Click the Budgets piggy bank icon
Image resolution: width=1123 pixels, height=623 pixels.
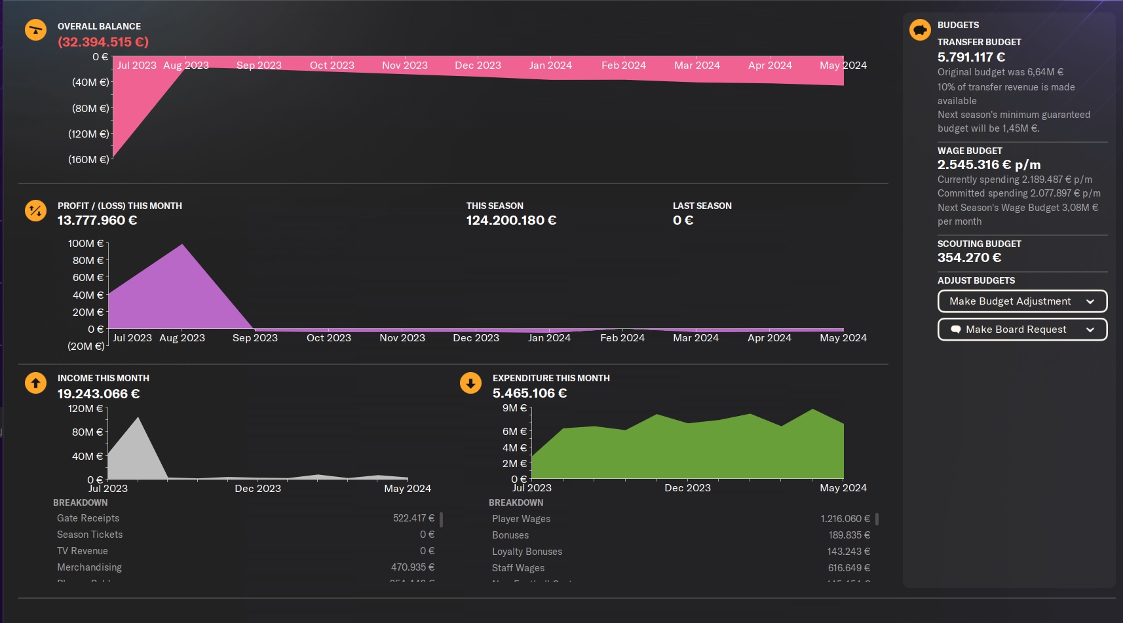(x=920, y=29)
